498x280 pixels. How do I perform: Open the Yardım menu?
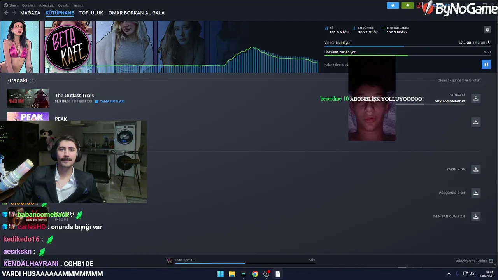(78, 5)
